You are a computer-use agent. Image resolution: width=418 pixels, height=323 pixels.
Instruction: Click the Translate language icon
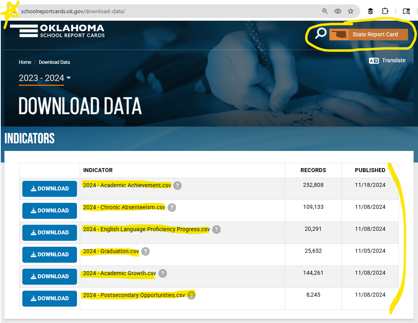pos(374,61)
